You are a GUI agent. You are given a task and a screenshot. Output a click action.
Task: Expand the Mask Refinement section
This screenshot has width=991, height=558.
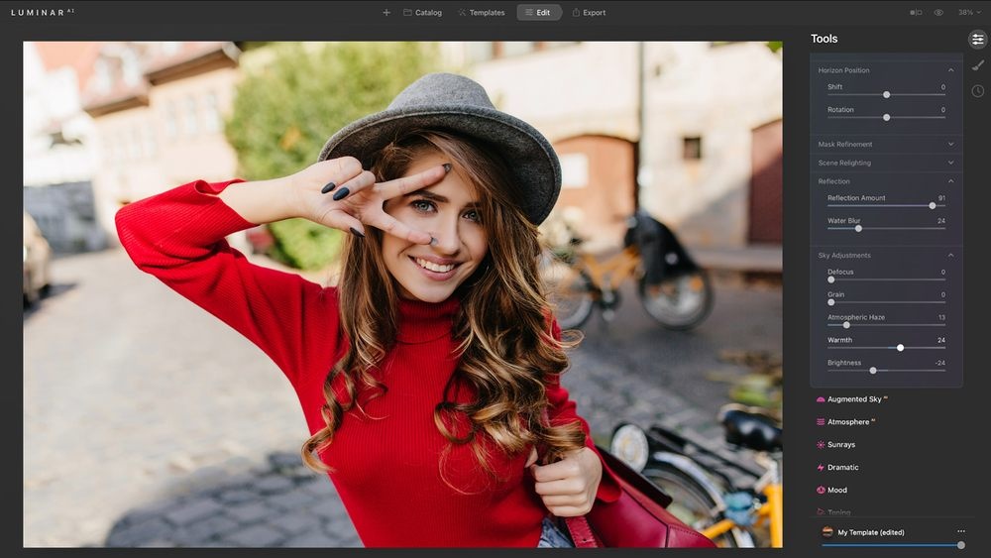point(951,145)
